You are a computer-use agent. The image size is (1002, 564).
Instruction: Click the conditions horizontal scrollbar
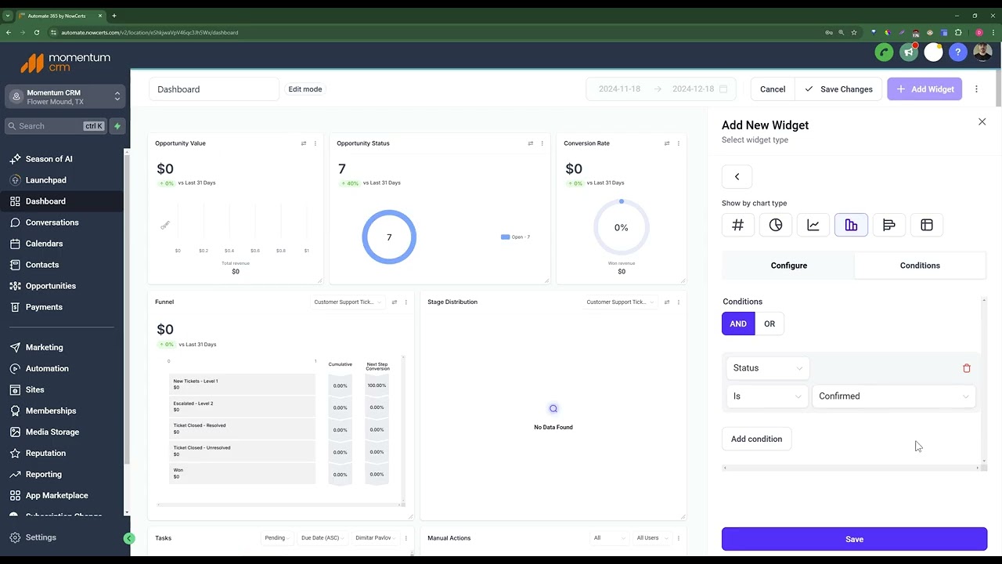(x=852, y=468)
